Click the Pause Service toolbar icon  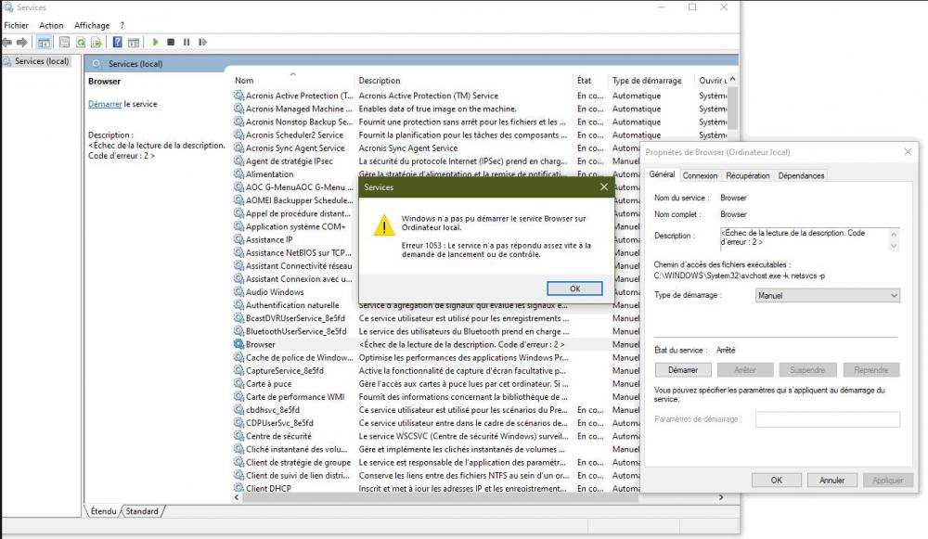pos(187,42)
